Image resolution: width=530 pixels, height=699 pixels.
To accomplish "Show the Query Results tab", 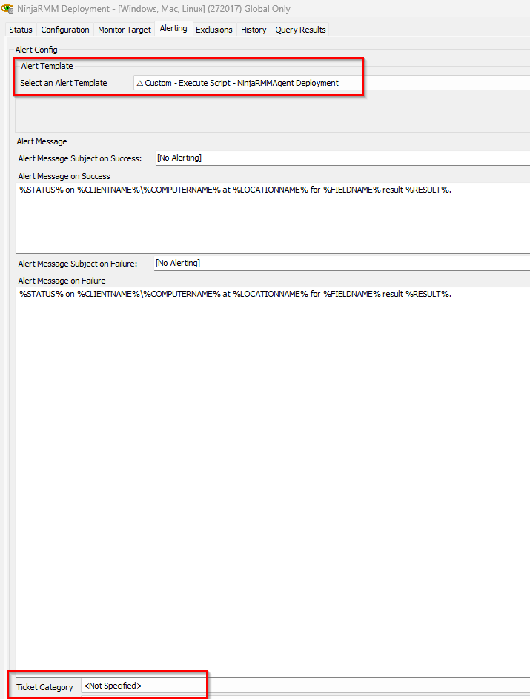I will pos(300,30).
